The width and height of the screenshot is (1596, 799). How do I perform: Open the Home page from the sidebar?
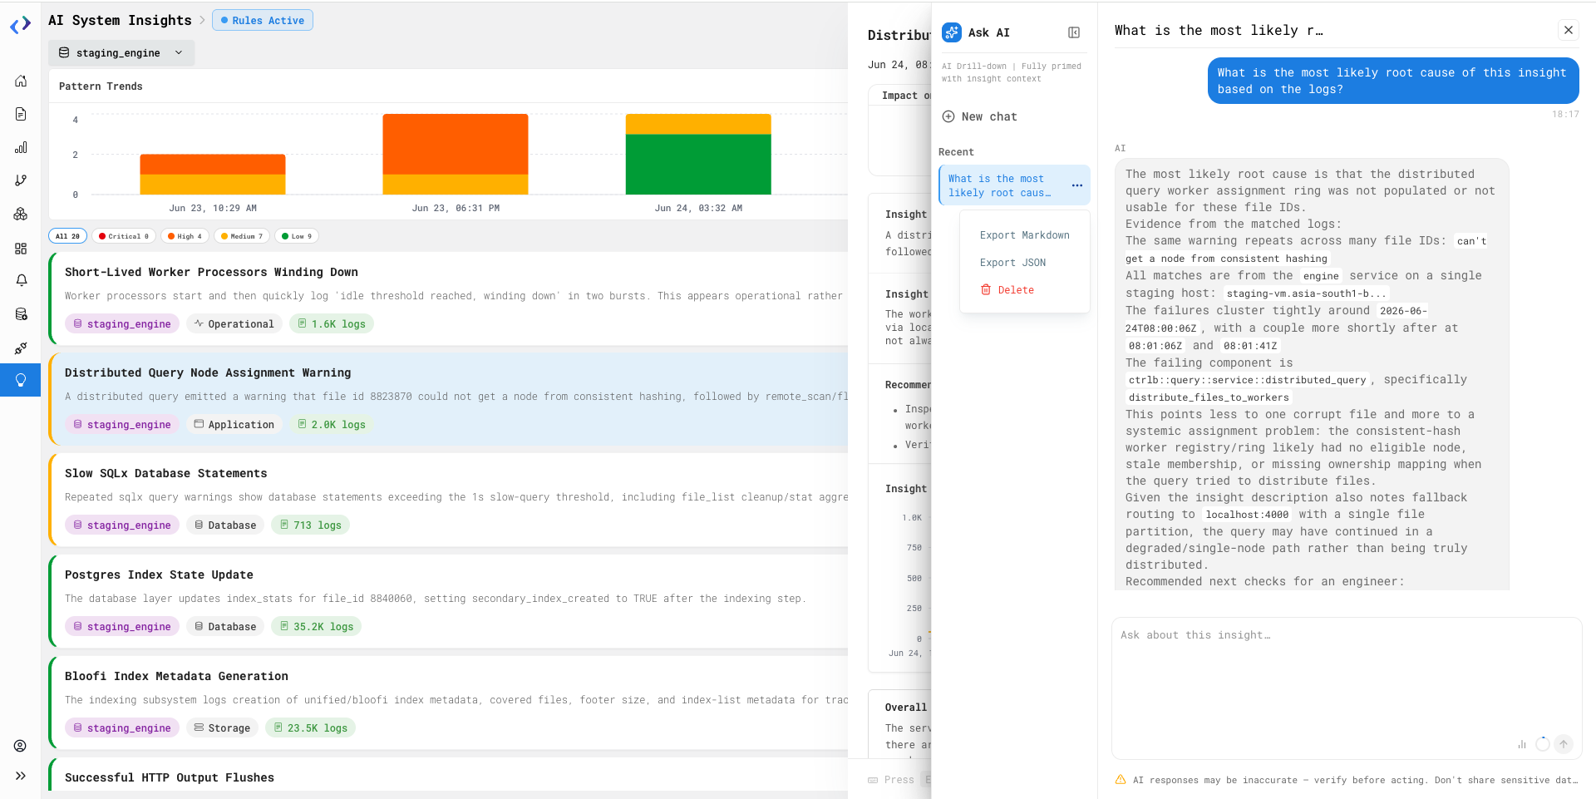click(x=21, y=81)
